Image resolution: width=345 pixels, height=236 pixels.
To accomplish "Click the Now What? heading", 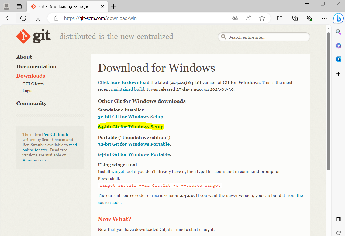I will [x=115, y=219].
